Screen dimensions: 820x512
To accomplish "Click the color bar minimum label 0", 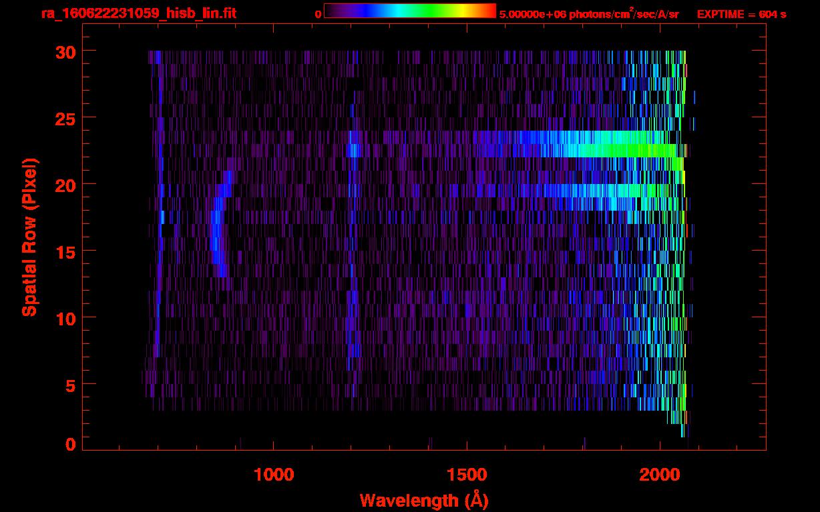I will pyautogui.click(x=319, y=14).
